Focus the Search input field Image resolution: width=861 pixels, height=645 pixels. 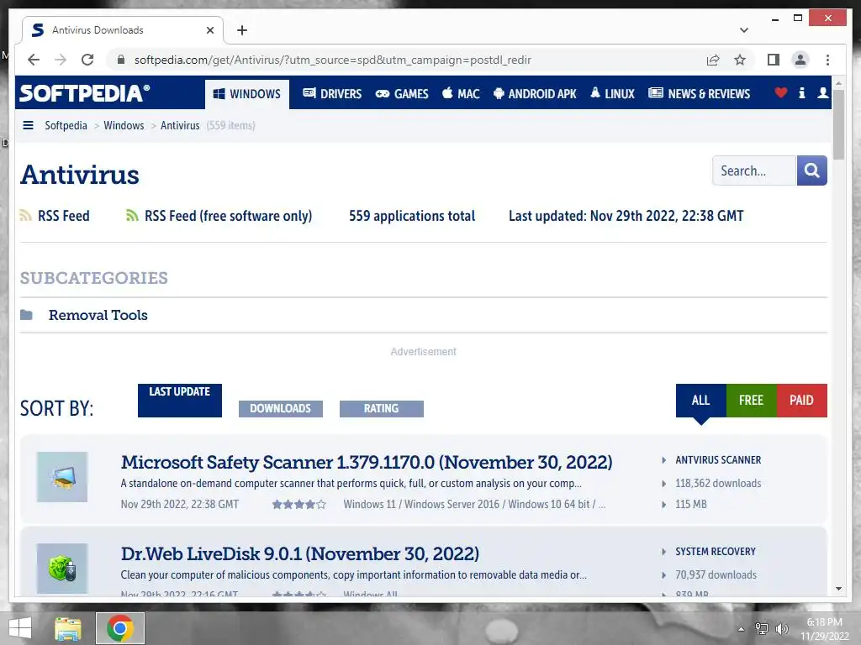point(754,170)
